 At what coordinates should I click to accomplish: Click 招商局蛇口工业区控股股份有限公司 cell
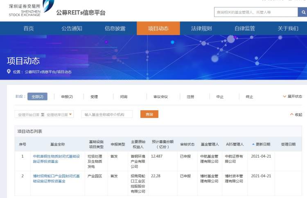(138, 184)
